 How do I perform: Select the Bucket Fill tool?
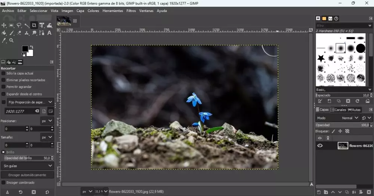tap(4, 33)
